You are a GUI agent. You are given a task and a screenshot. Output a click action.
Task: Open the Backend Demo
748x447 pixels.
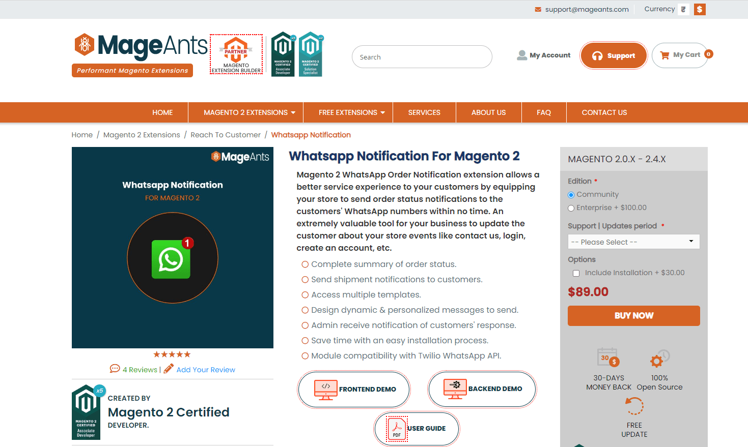[x=482, y=389]
